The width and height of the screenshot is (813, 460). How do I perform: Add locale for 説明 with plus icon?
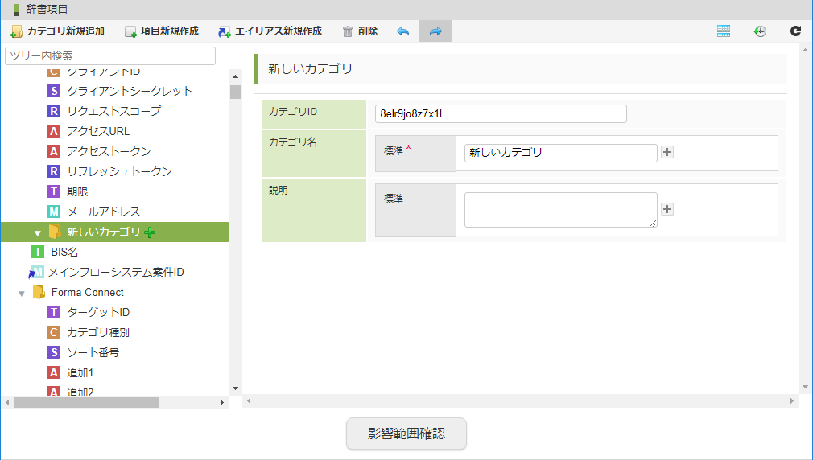pos(666,209)
